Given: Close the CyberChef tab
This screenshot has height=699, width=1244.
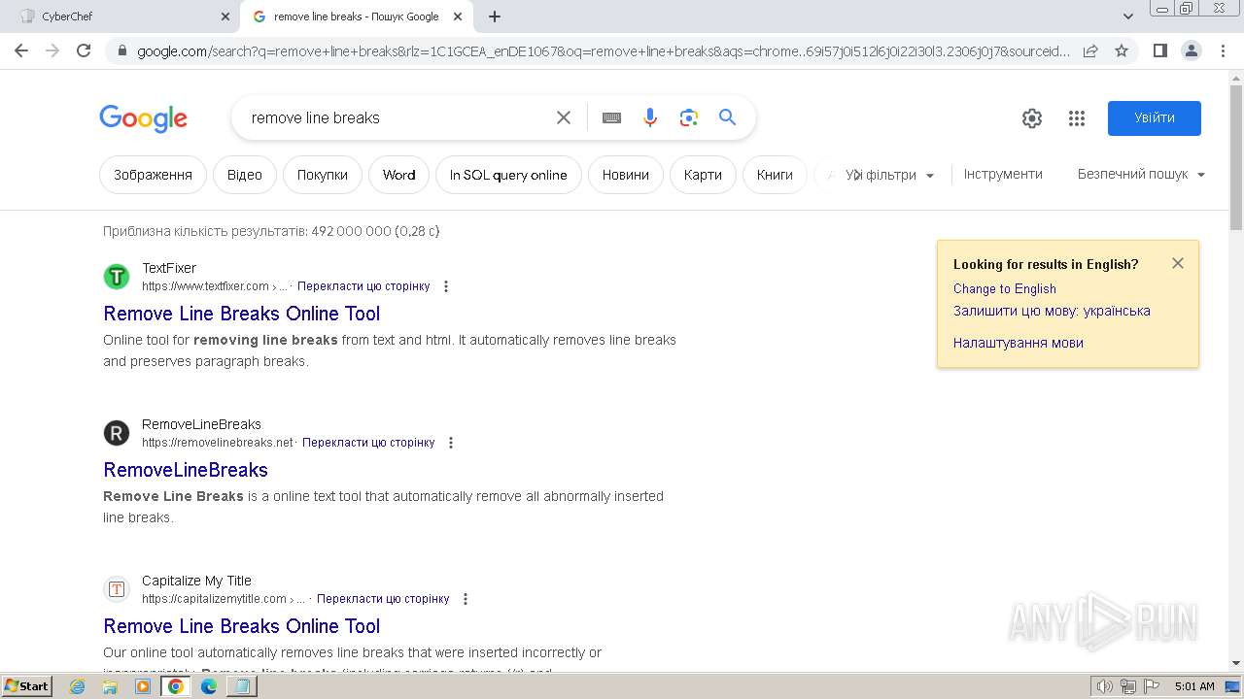Looking at the screenshot, I should tap(225, 17).
